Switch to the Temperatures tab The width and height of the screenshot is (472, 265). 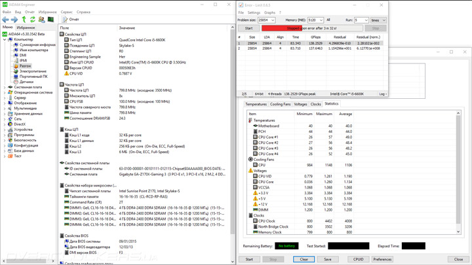click(256, 104)
